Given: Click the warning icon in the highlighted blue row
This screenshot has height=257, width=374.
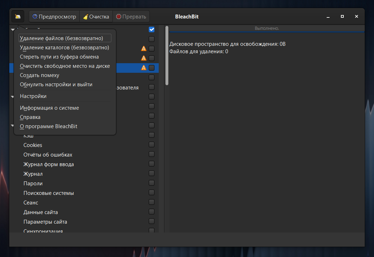Looking at the screenshot, I should 144,68.
